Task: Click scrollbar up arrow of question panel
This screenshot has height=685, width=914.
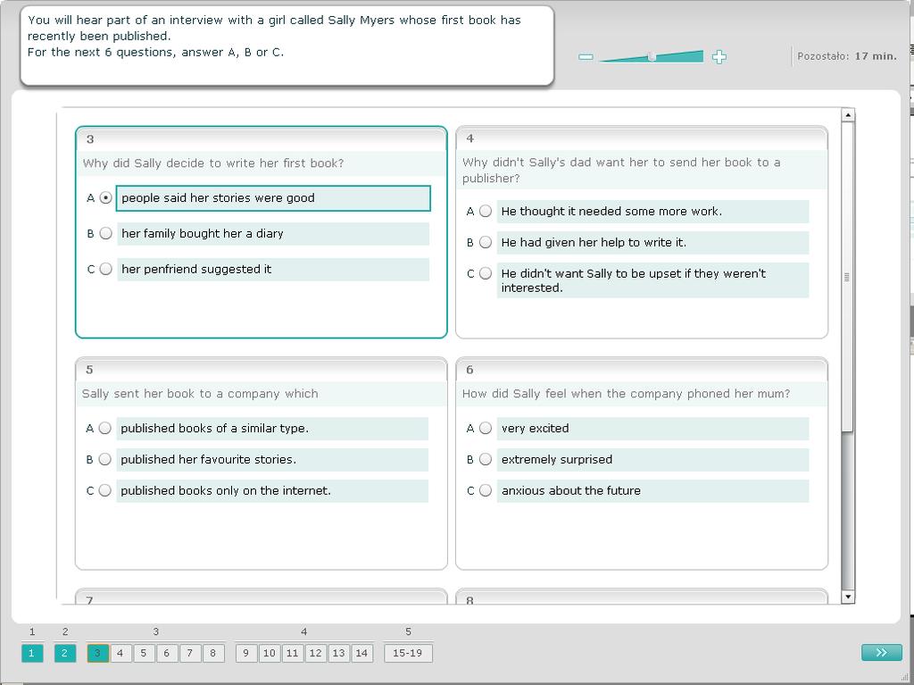Action: [848, 114]
